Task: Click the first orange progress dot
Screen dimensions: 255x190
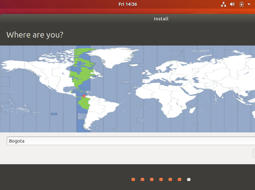Action: (133, 179)
